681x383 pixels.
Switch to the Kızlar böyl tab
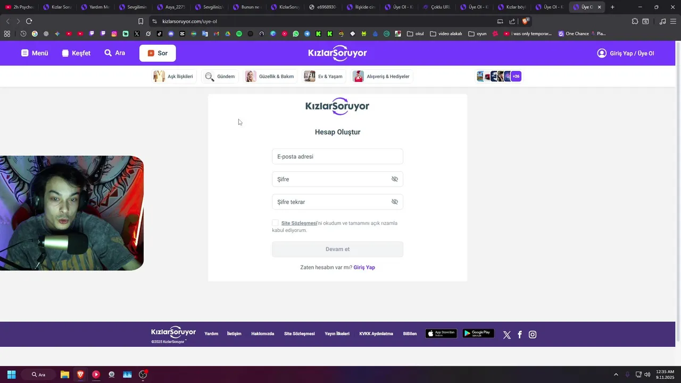coord(512,7)
